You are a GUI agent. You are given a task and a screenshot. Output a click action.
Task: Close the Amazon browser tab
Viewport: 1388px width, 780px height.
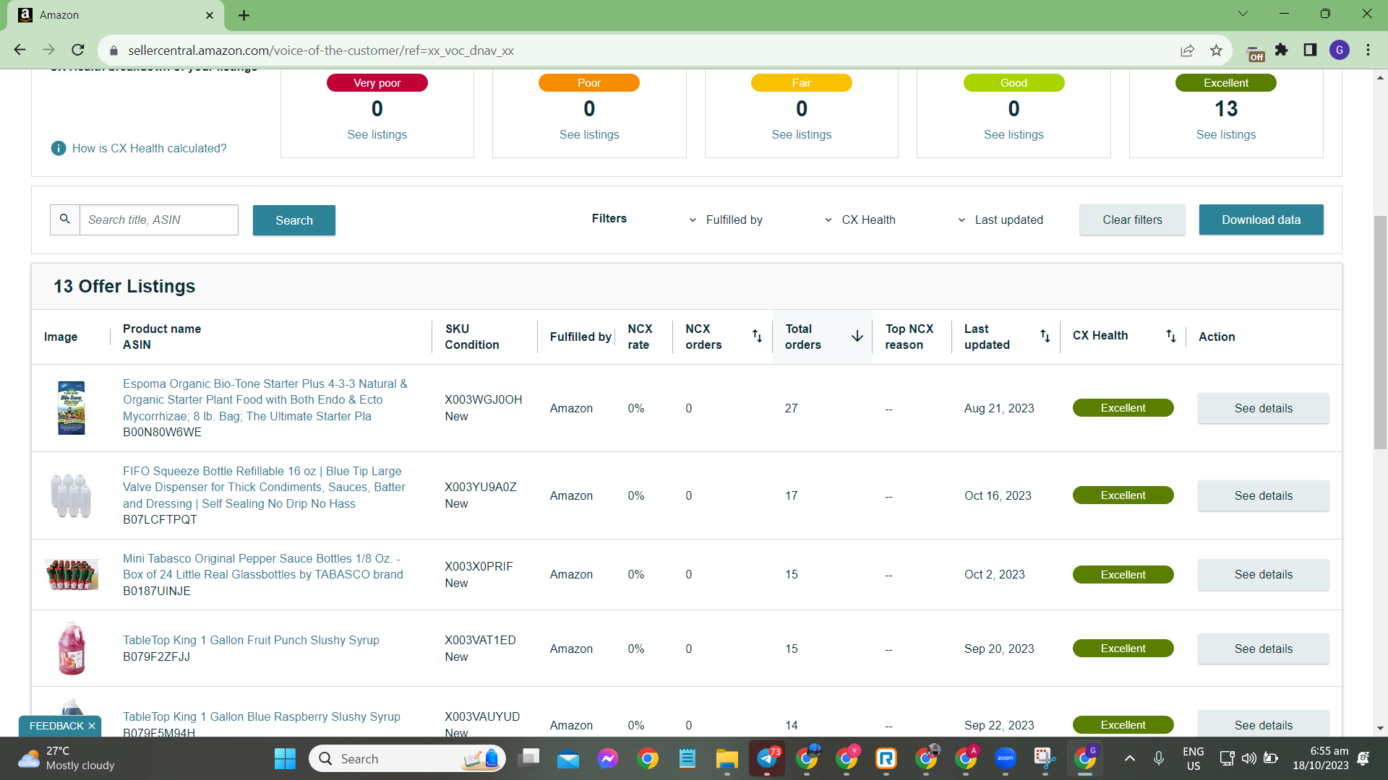pos(210,15)
